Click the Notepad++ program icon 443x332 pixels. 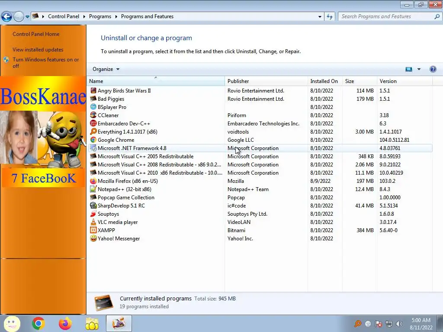pyautogui.click(x=93, y=189)
